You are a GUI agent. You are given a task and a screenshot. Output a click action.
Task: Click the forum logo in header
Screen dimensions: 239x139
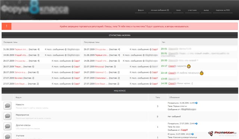[35, 9]
